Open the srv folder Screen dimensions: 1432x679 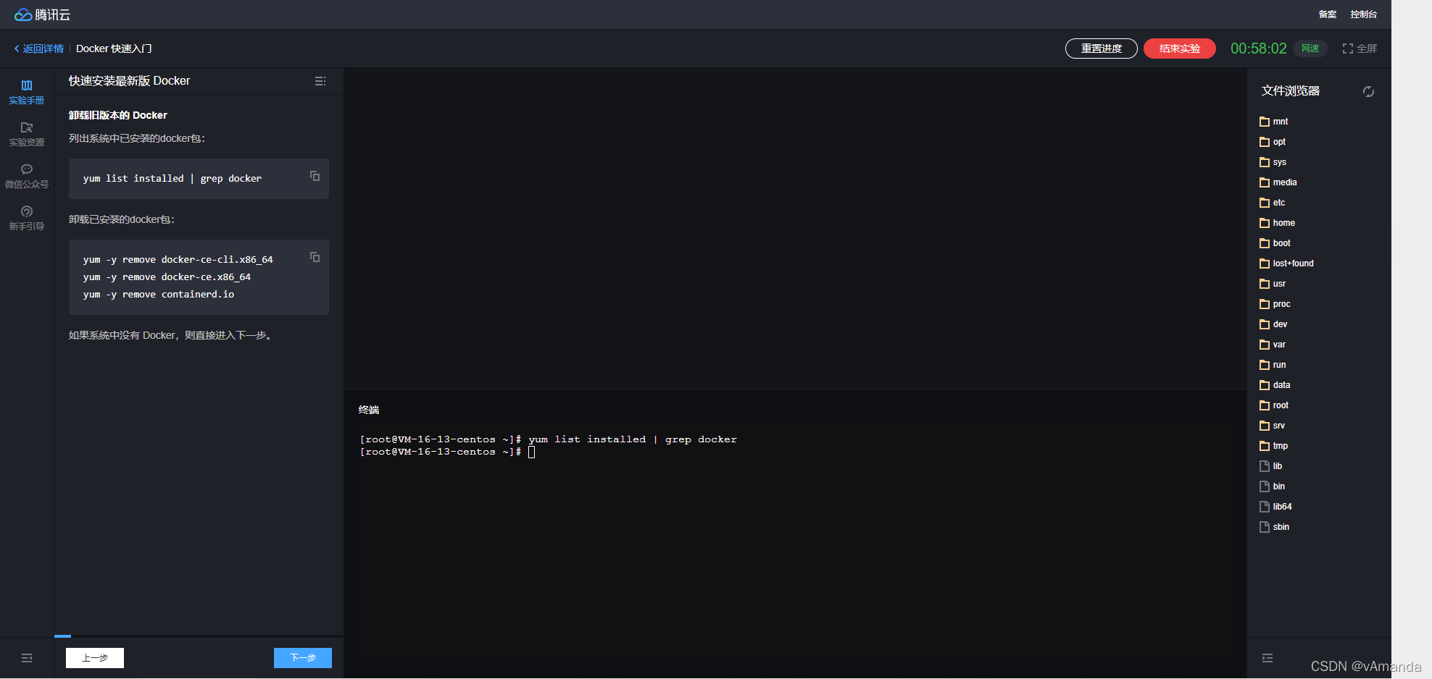tap(1273, 426)
